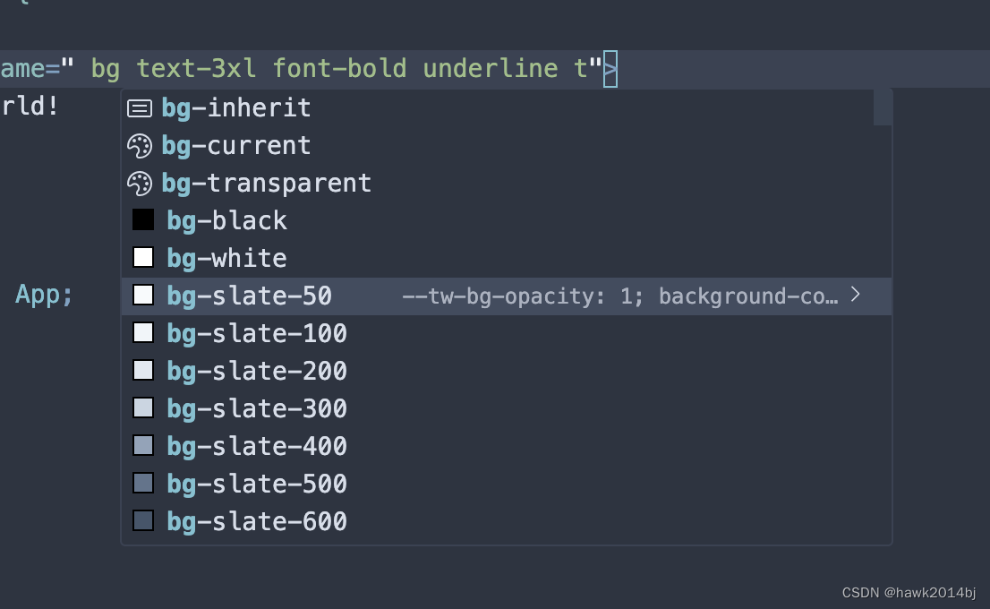Select bg-slate-100 suggestion text
Screen dimensions: 990x609
(257, 333)
